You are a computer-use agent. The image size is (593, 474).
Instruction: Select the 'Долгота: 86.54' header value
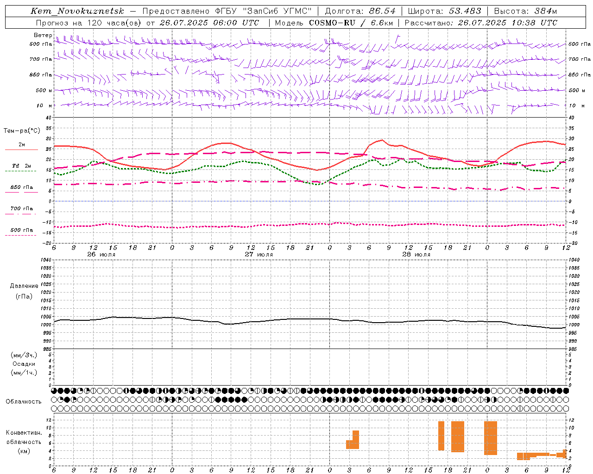pyautogui.click(x=360, y=11)
